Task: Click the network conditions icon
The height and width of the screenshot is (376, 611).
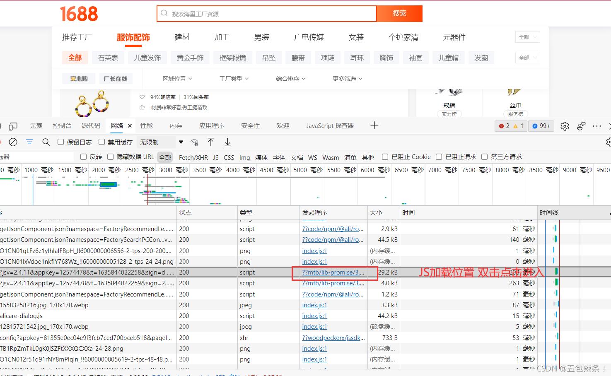Action: tap(195, 142)
